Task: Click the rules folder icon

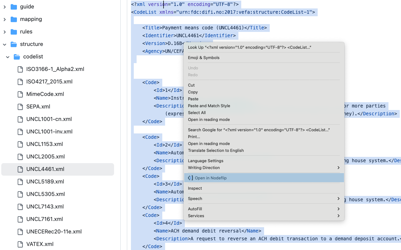Action: point(14,32)
